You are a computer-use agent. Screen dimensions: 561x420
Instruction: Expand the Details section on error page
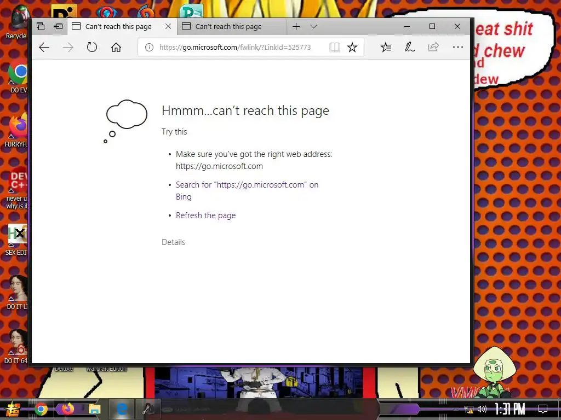pyautogui.click(x=173, y=242)
